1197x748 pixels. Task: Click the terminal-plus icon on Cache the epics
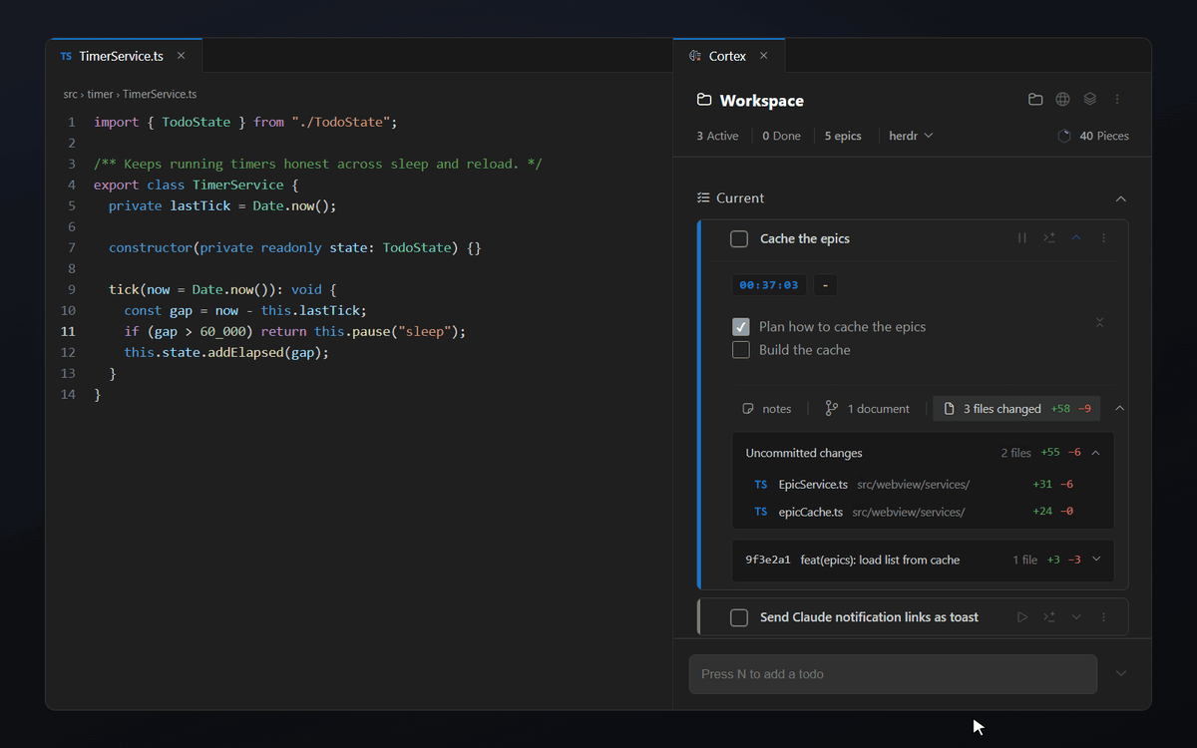point(1049,238)
